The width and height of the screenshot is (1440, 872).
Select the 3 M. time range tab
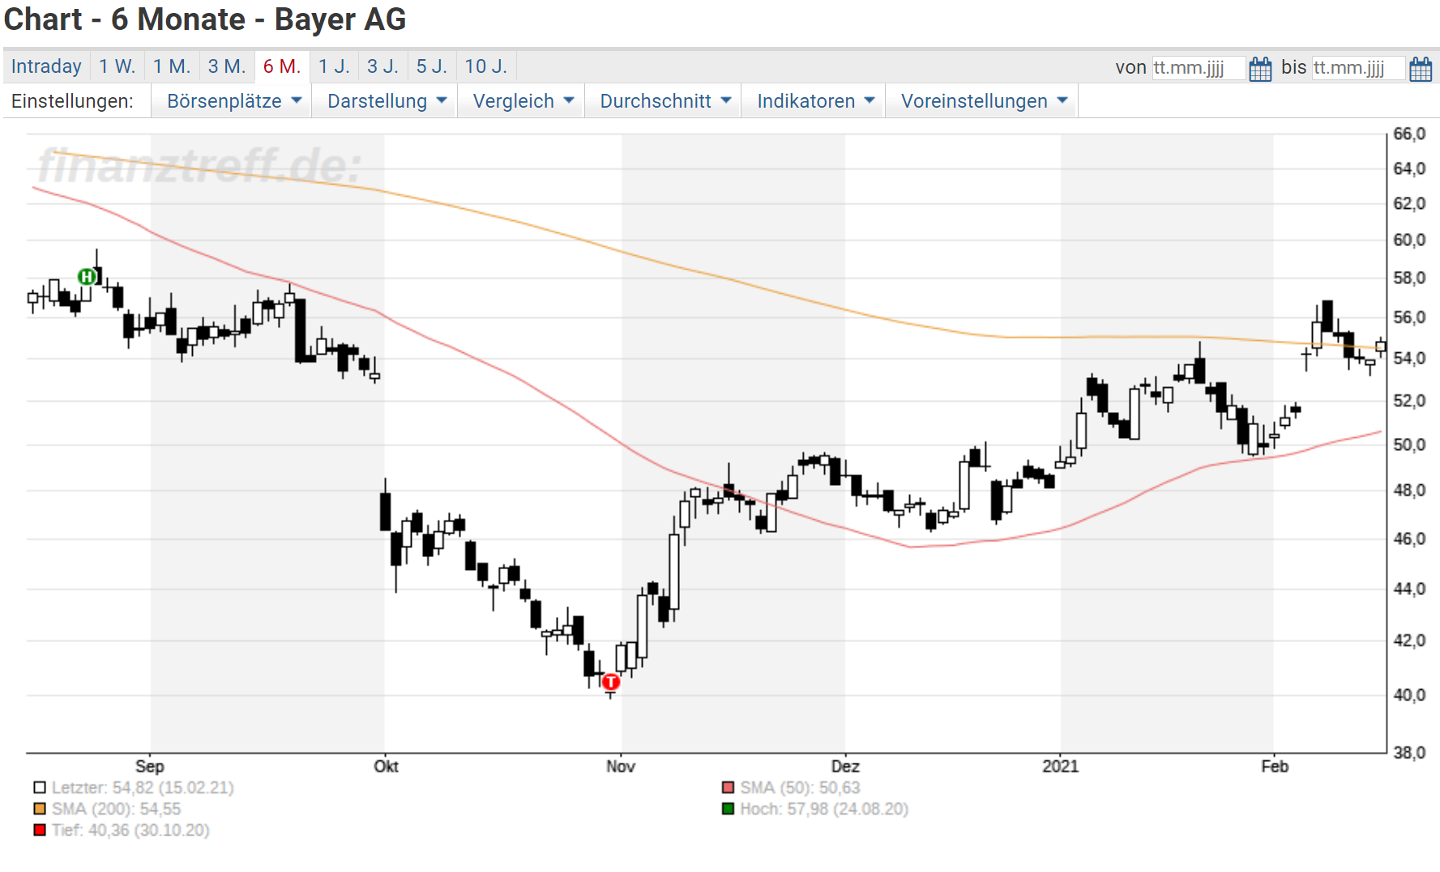click(x=227, y=66)
